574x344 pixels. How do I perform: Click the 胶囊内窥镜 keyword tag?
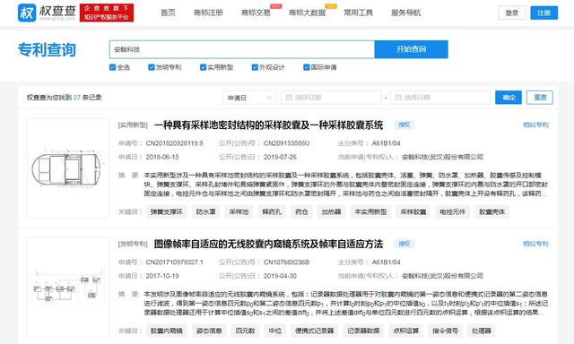(167, 331)
